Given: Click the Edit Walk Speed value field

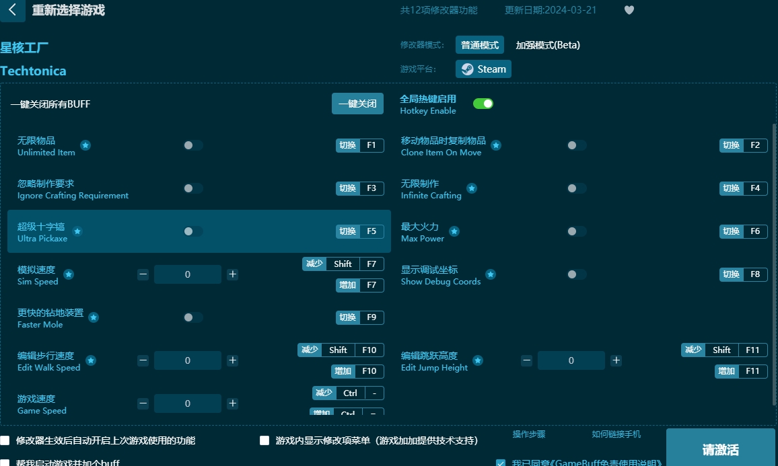Looking at the screenshot, I should click(x=188, y=360).
